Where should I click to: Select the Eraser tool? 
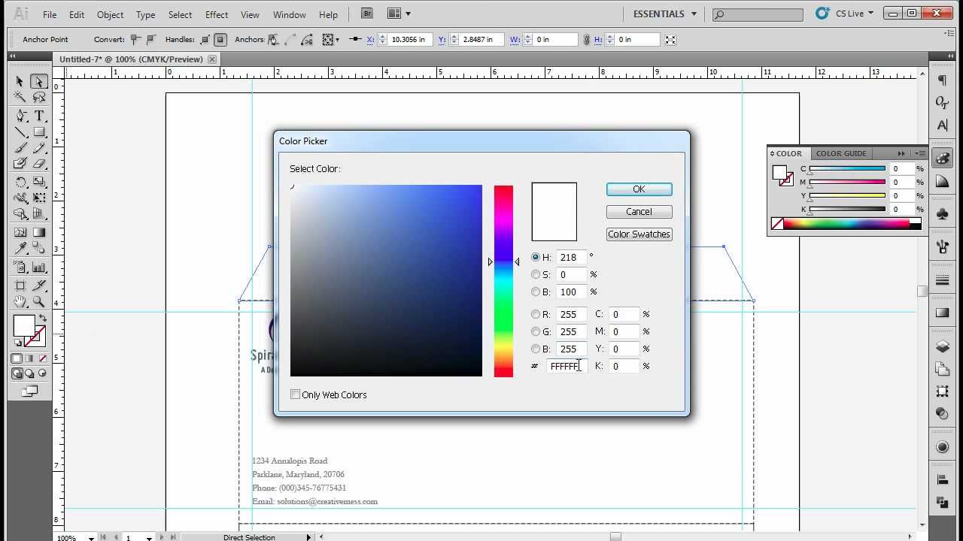pyautogui.click(x=39, y=164)
